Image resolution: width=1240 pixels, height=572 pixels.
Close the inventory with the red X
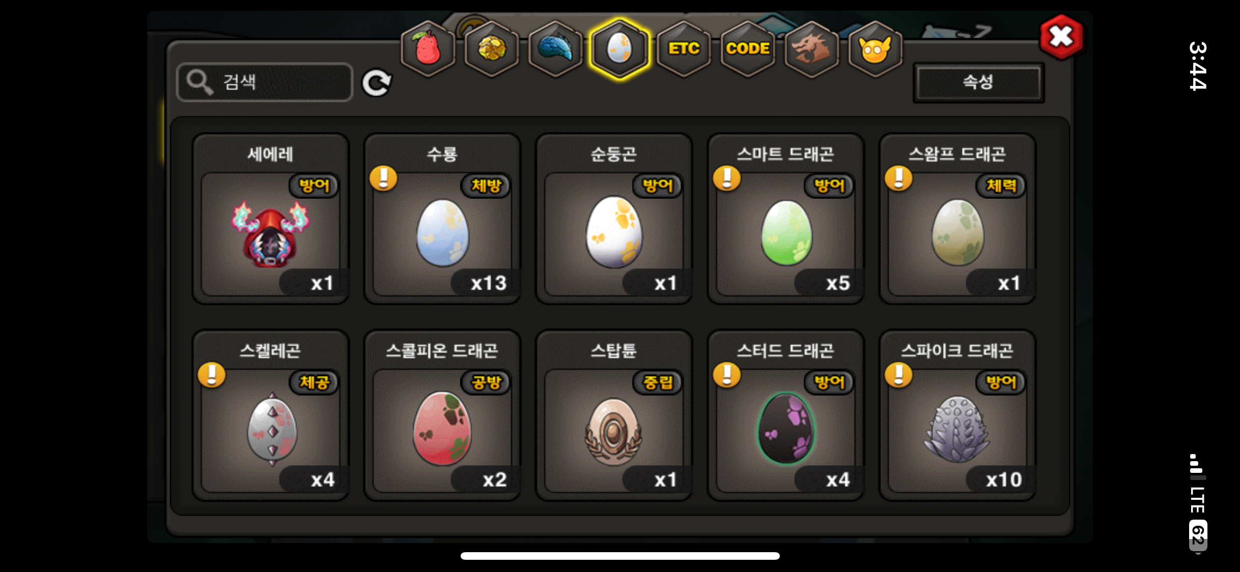click(x=1061, y=37)
